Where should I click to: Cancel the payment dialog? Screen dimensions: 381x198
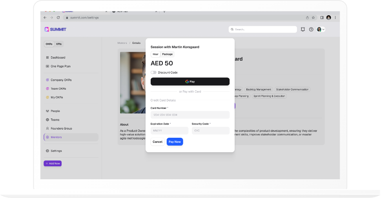click(x=157, y=142)
